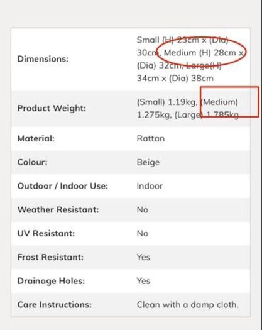
Task: Click the No value for UV Resistant
Action: point(143,234)
